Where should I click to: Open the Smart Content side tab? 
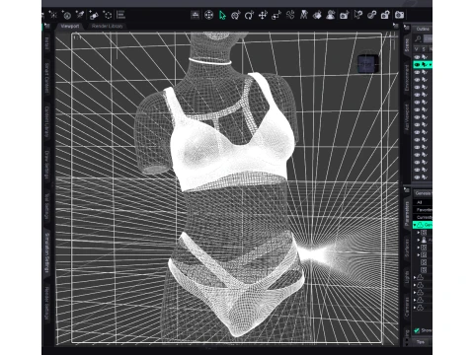tap(46, 78)
